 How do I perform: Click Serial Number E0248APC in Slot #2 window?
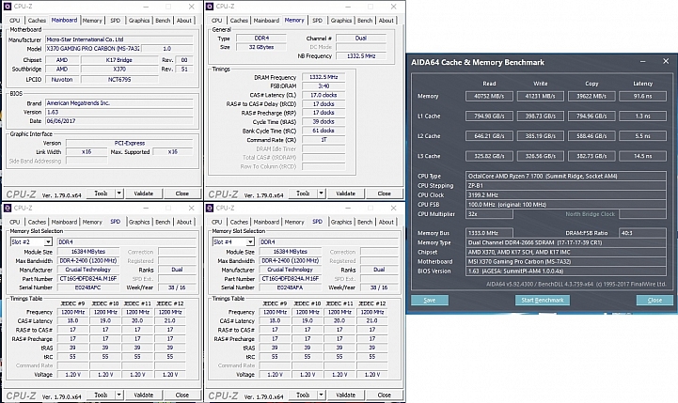(x=88, y=287)
